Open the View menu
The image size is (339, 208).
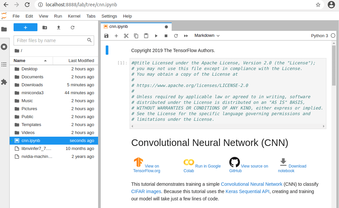43,16
